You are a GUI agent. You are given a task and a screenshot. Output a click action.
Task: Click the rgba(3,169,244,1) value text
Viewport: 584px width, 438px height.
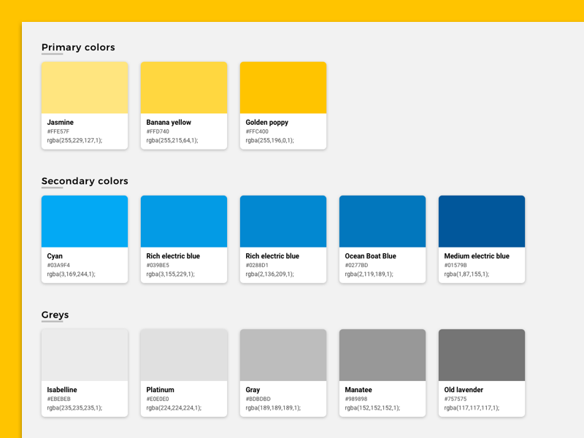tap(71, 274)
